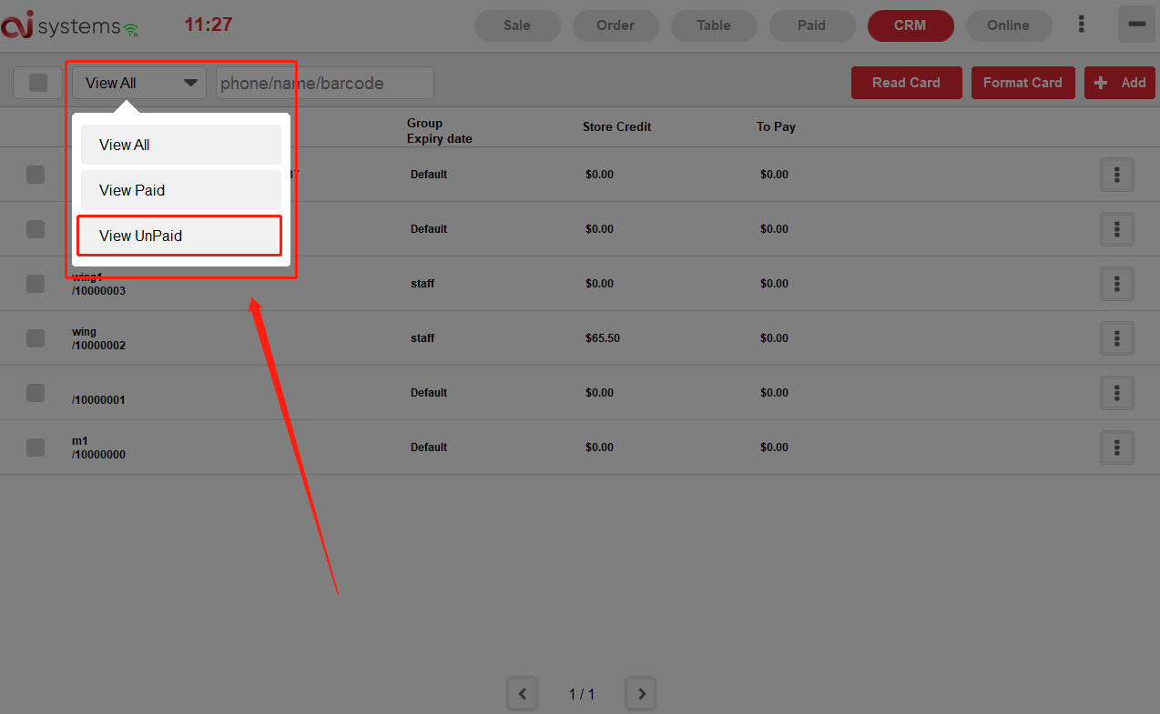Click the AI Systems logo

[60, 25]
